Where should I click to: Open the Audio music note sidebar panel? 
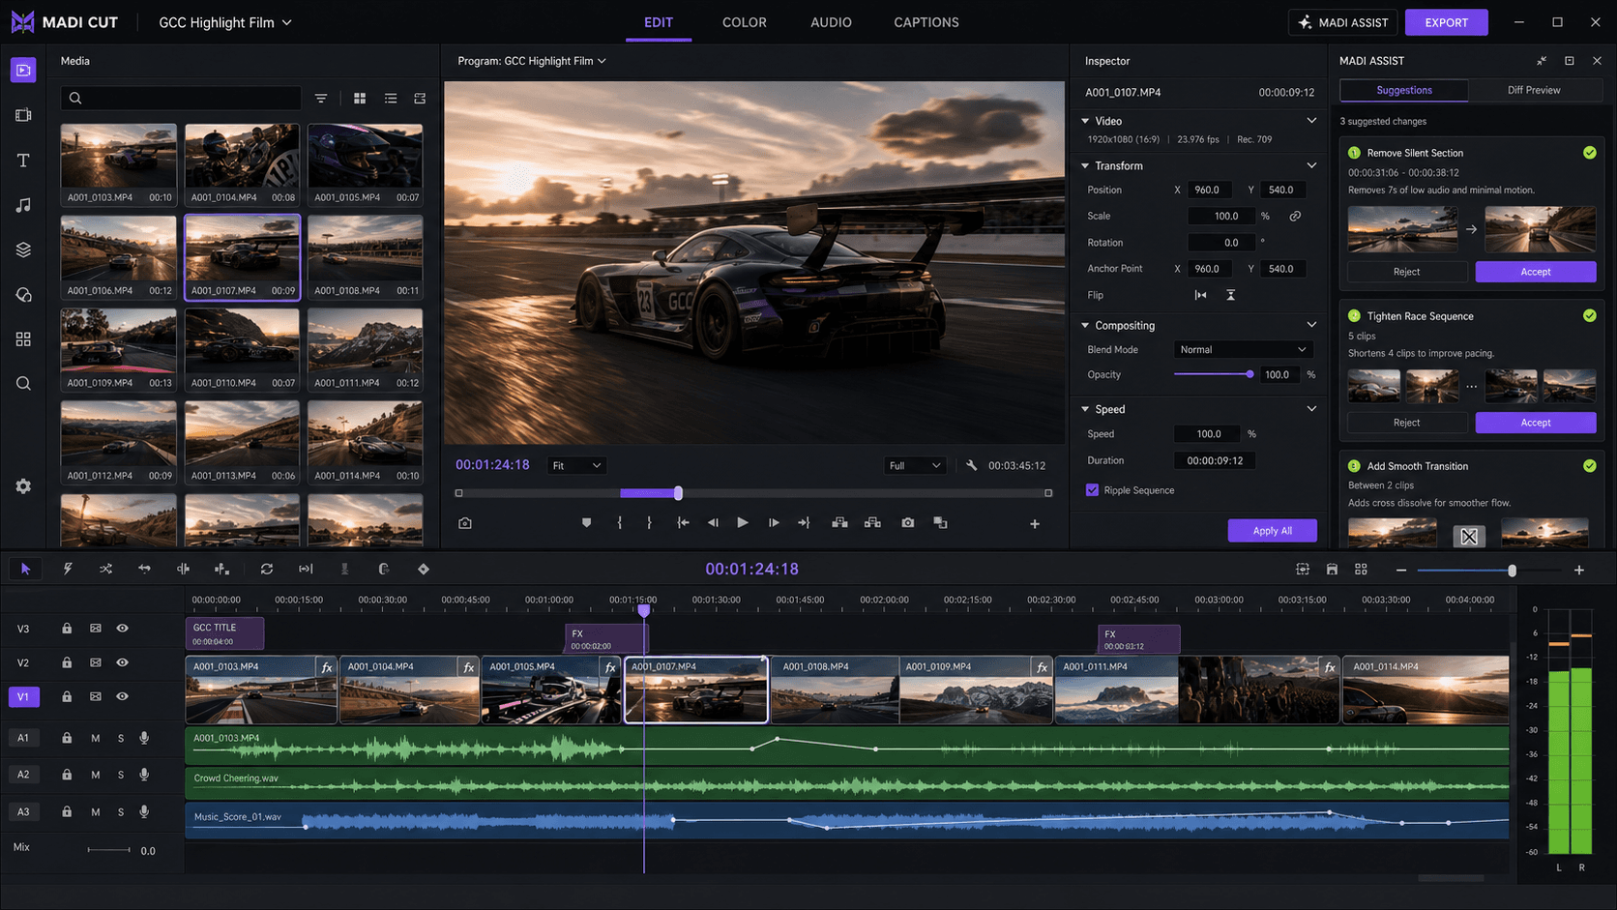[23, 205]
